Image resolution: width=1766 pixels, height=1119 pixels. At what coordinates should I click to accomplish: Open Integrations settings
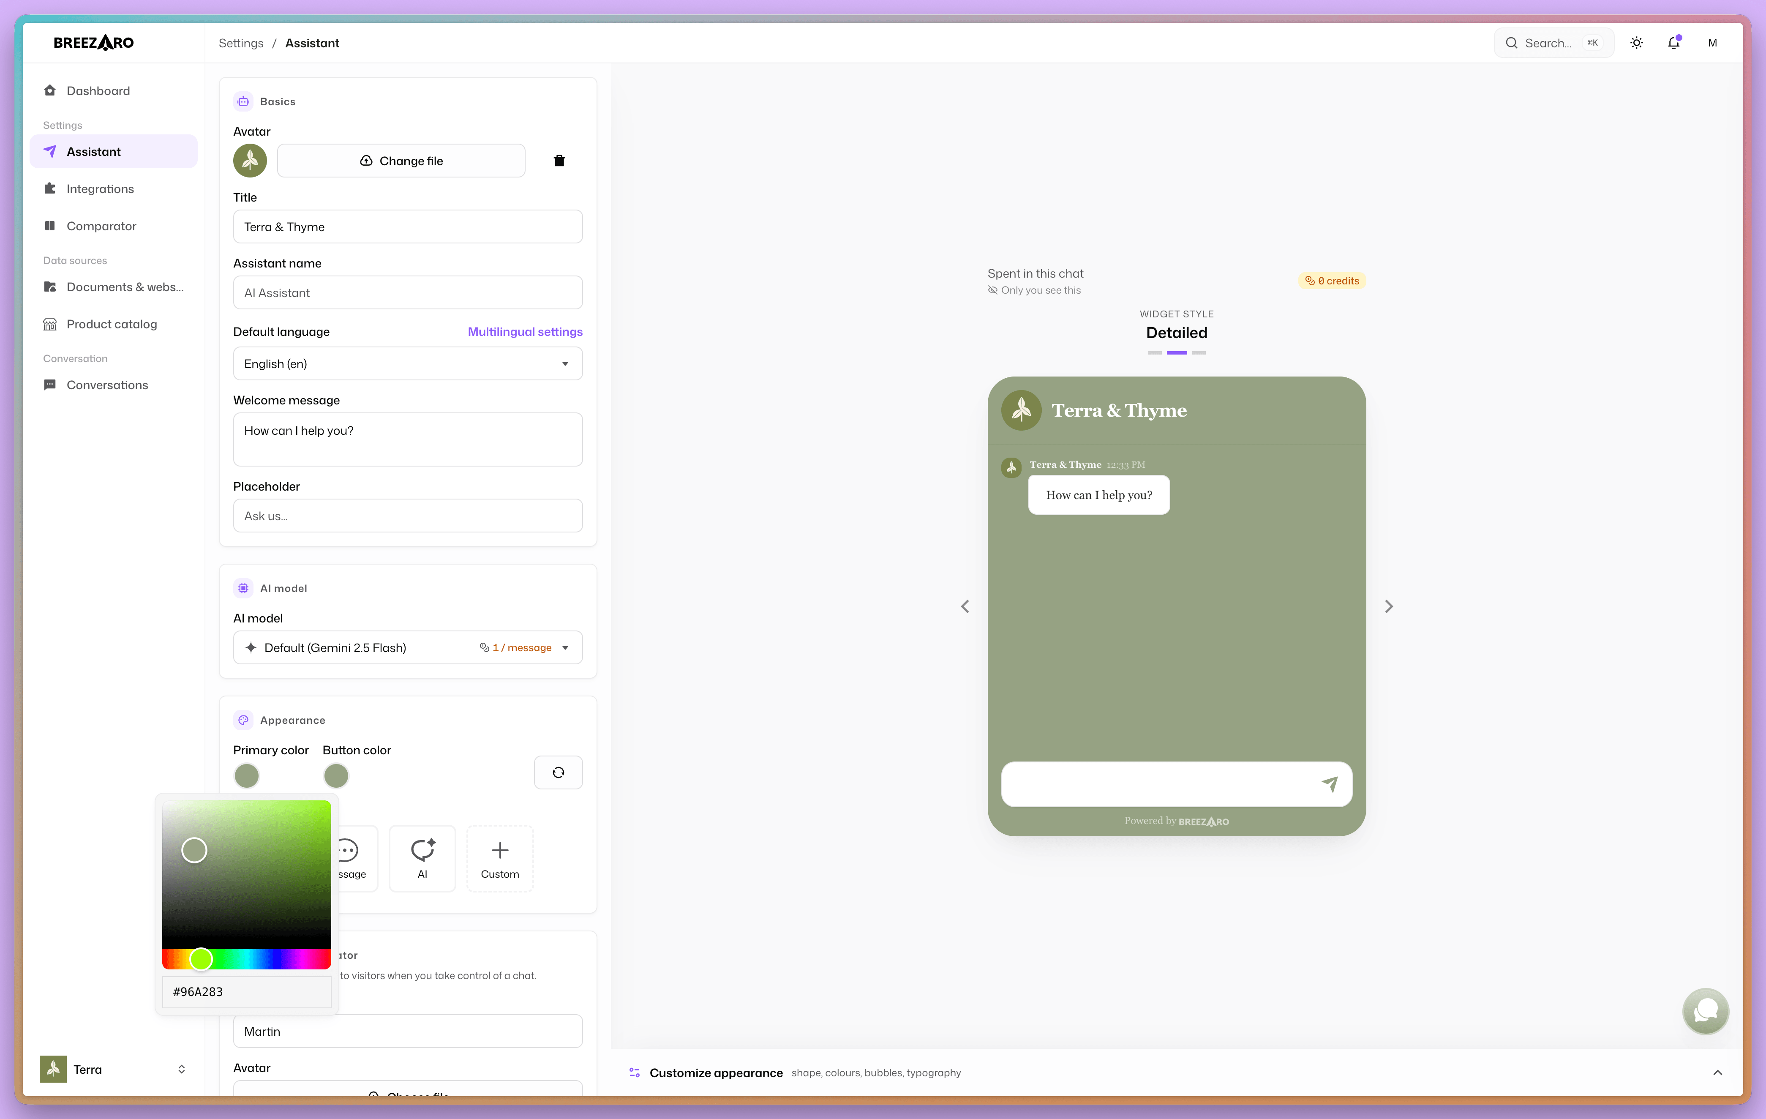pyautogui.click(x=114, y=188)
